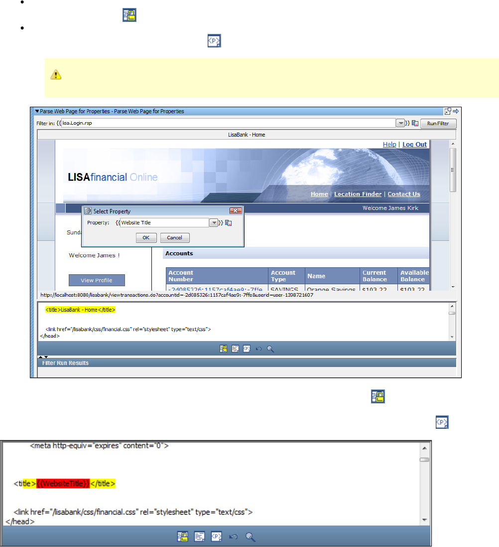
Task: Open the Filter in dropdown arrow
Action: 400,123
